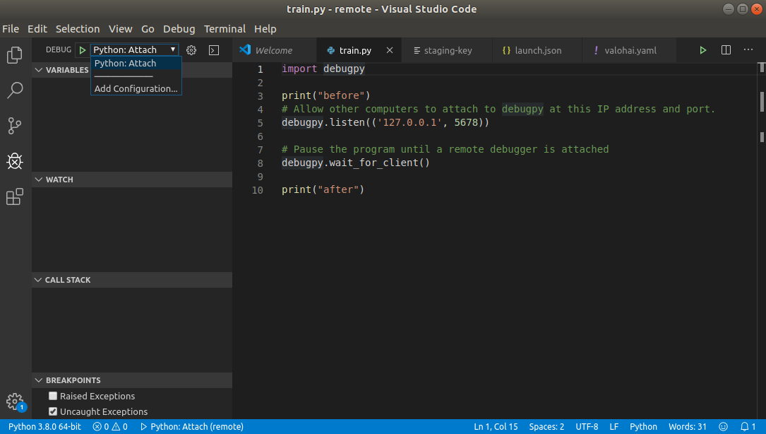This screenshot has width=766, height=434.
Task: Open the editor More Actions ellipsis
Action: [x=748, y=50]
